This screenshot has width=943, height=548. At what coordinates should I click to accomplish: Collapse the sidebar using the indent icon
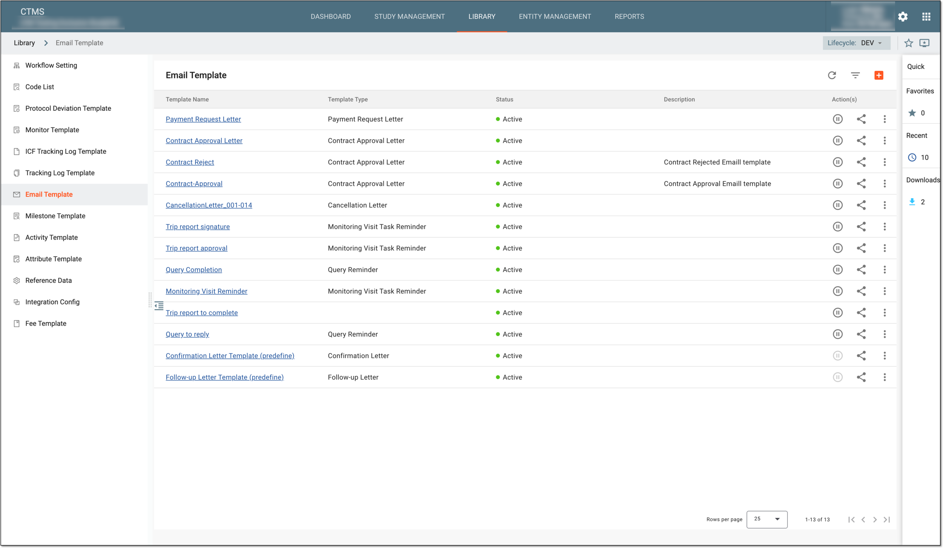pyautogui.click(x=159, y=306)
